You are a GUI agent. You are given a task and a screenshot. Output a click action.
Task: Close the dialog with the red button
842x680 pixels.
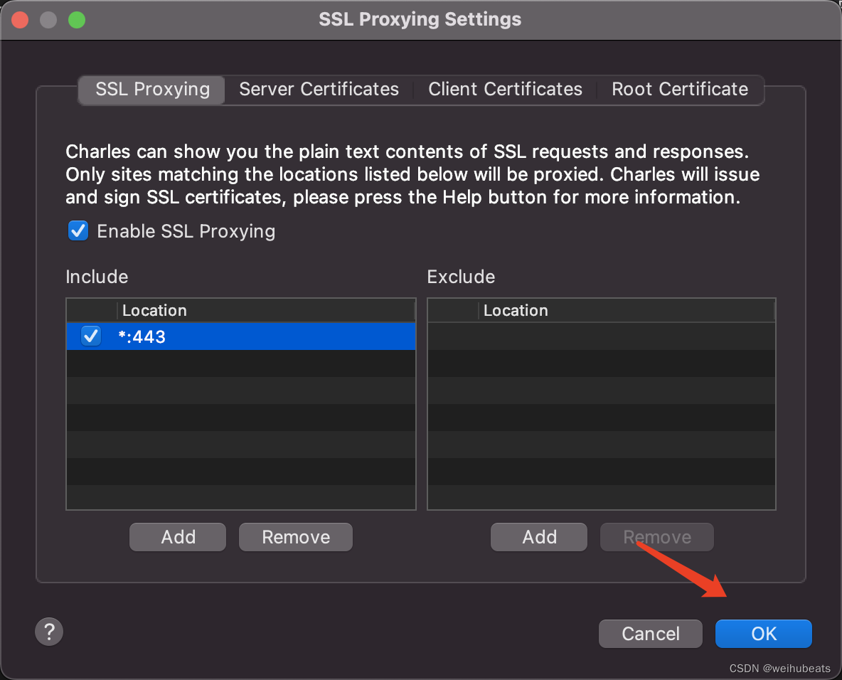pyautogui.click(x=20, y=20)
